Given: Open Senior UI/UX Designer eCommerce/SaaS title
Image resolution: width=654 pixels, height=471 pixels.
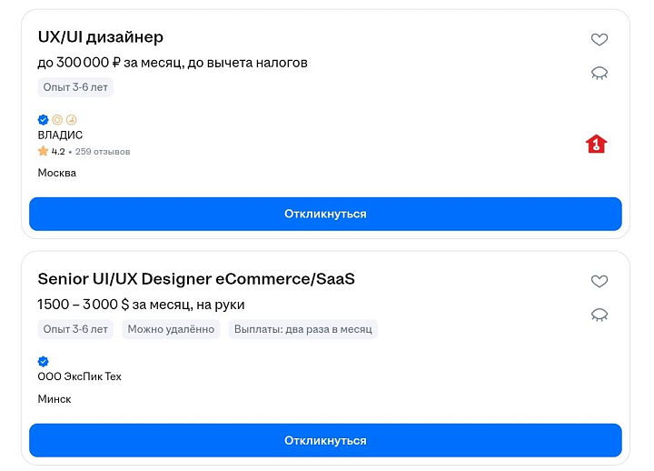Looking at the screenshot, I should coord(195,279).
